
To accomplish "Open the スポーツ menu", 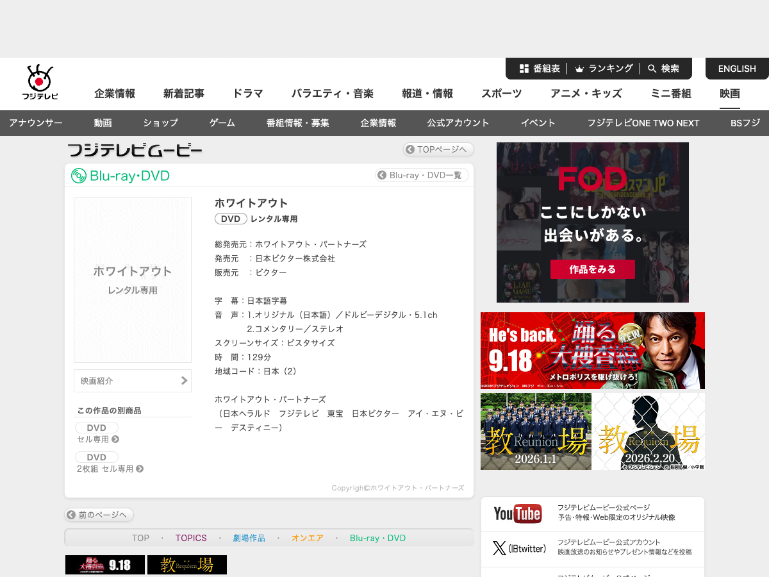I will coord(502,94).
